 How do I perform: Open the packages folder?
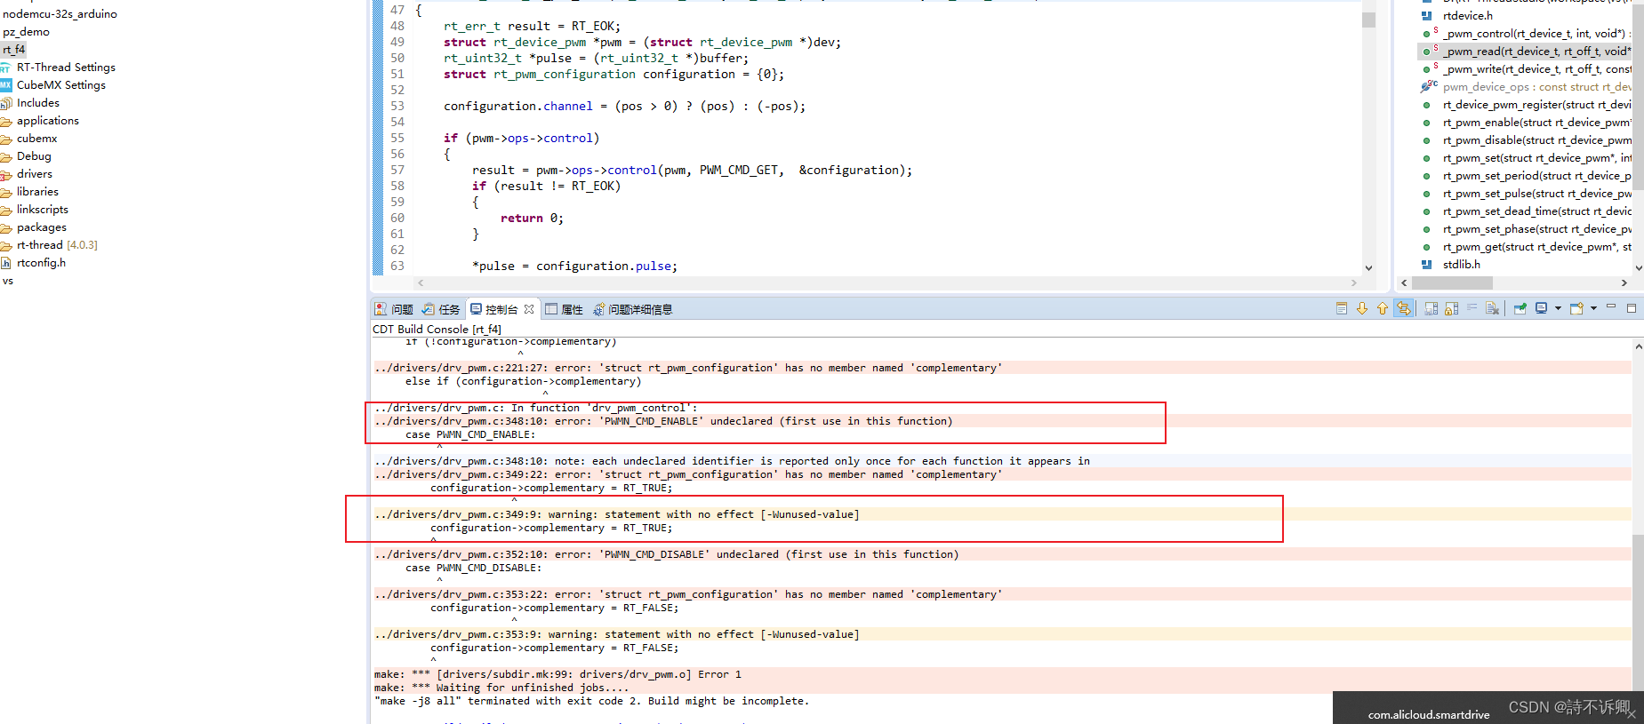42,227
